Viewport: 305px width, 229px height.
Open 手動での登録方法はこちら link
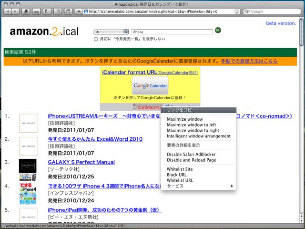[x=249, y=61]
